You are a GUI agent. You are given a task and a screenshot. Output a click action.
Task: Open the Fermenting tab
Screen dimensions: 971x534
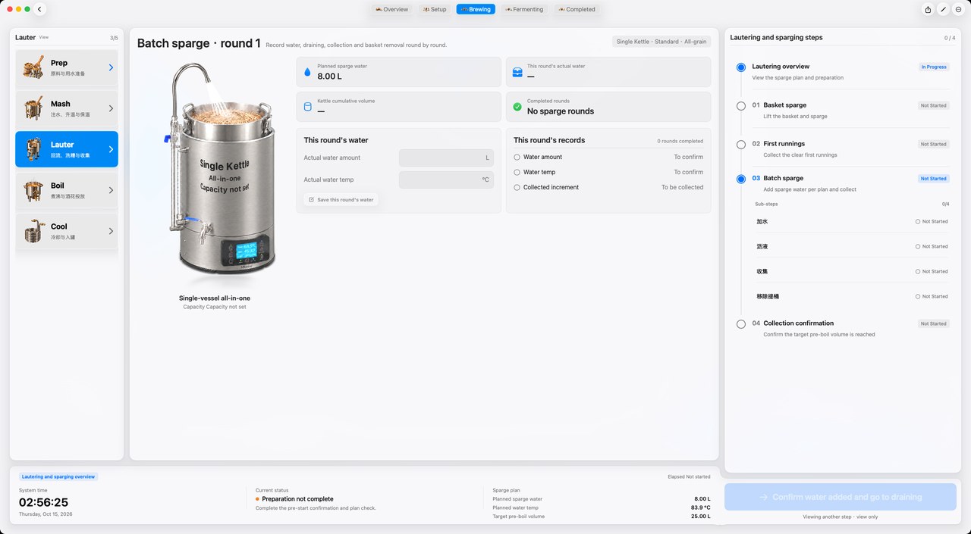(524, 9)
